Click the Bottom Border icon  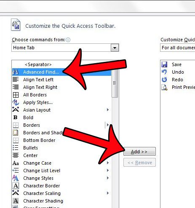point(16,140)
